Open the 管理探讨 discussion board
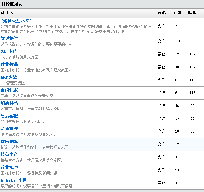The image size is (204, 192). click(x=9, y=38)
